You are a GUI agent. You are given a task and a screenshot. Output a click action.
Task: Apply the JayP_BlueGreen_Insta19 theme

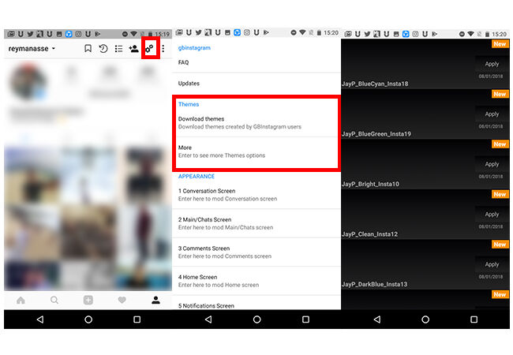point(492,114)
